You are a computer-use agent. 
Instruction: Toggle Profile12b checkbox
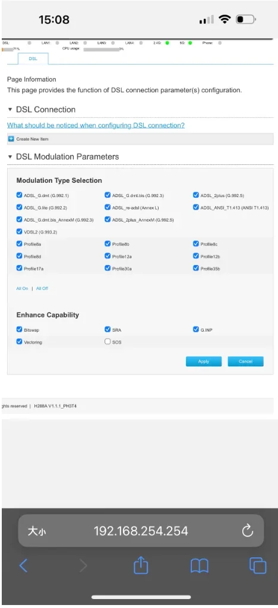pyautogui.click(x=195, y=256)
